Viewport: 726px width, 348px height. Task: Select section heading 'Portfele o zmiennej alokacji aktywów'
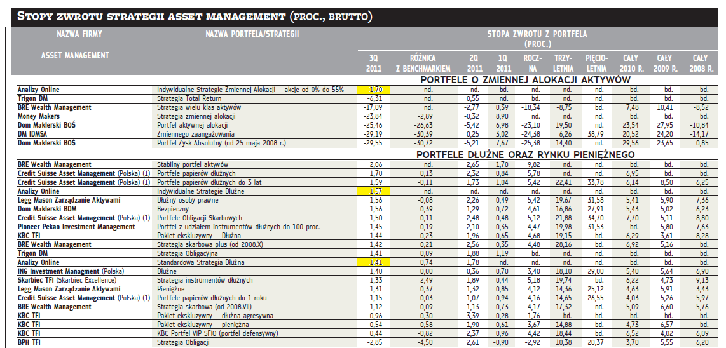coord(526,79)
